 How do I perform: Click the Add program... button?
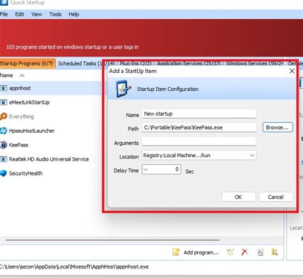point(196,252)
